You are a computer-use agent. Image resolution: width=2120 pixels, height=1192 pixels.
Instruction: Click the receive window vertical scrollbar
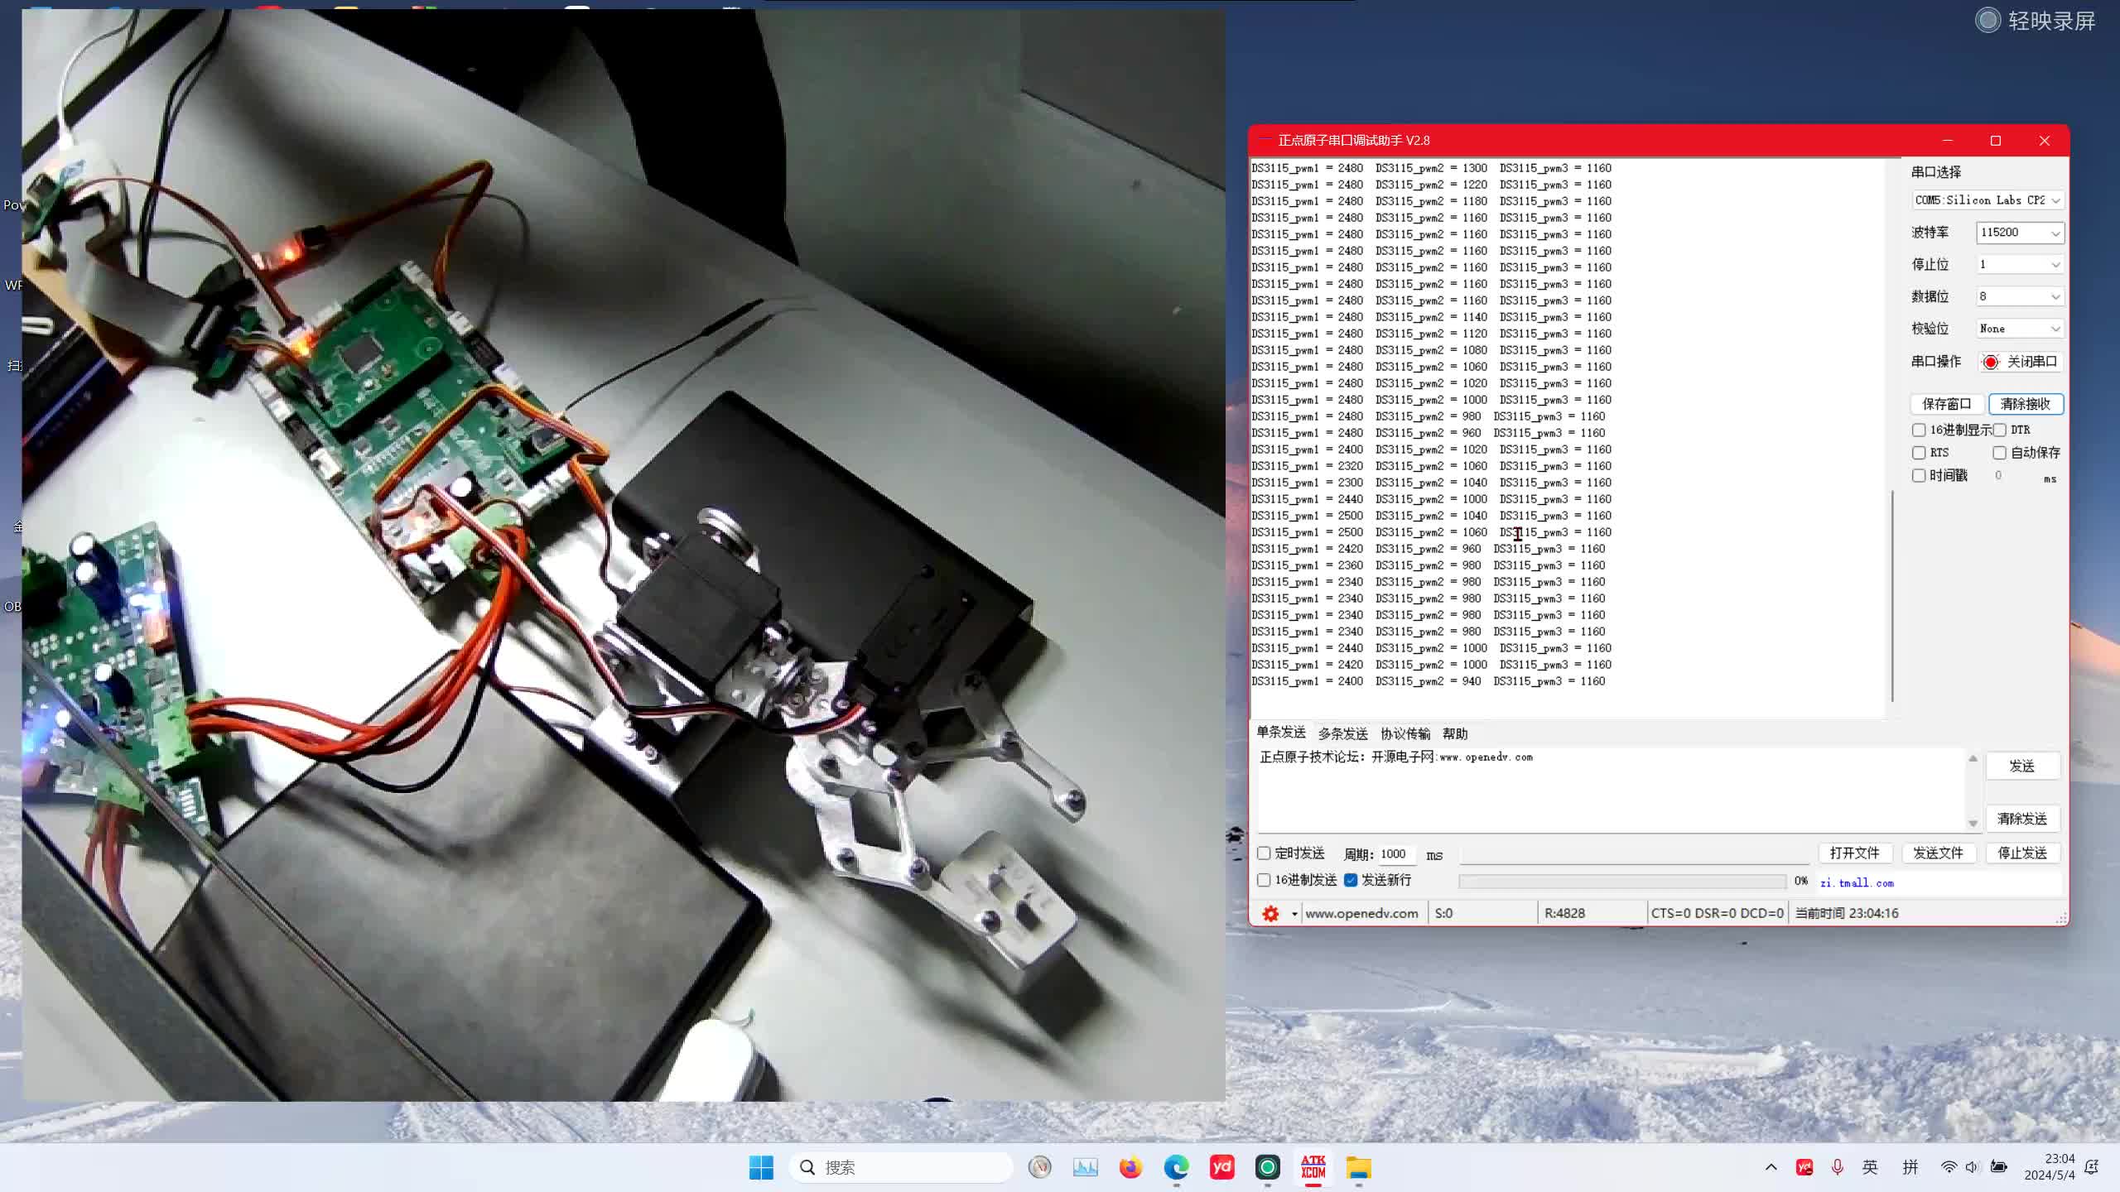(1892, 596)
